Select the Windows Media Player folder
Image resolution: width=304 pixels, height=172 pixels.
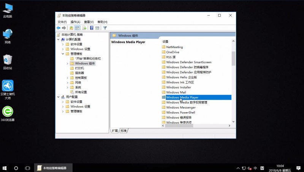pos(196,97)
